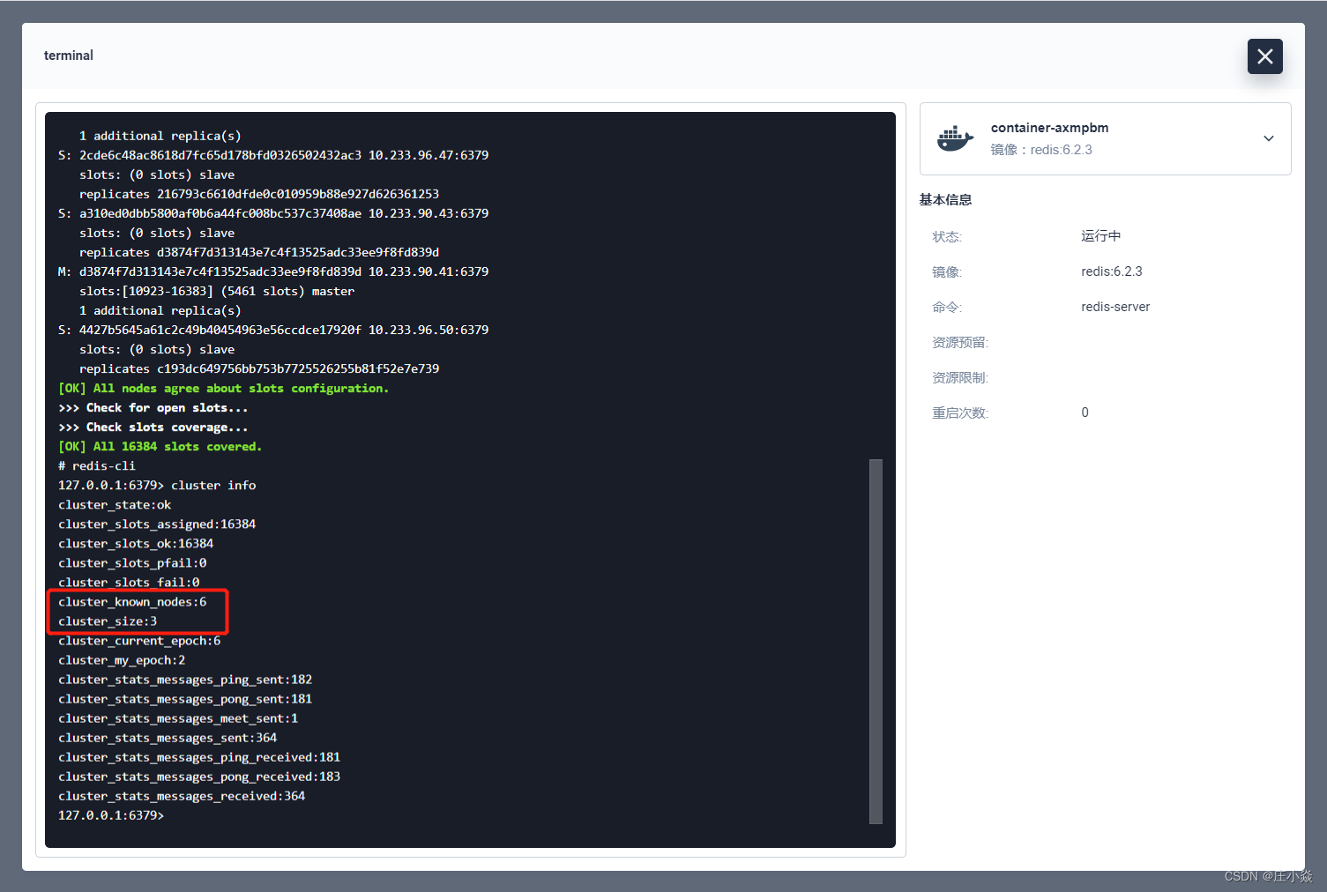1327x892 pixels.
Task: Click the 基本信息 section heading
Action: tap(945, 200)
